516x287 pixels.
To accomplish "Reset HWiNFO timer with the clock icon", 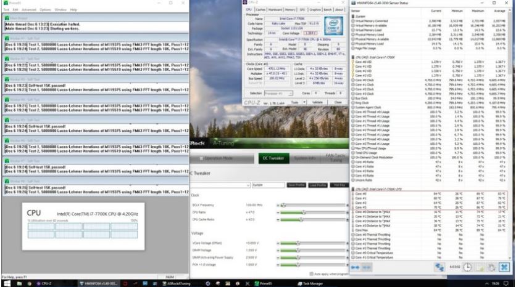I will [467, 267].
